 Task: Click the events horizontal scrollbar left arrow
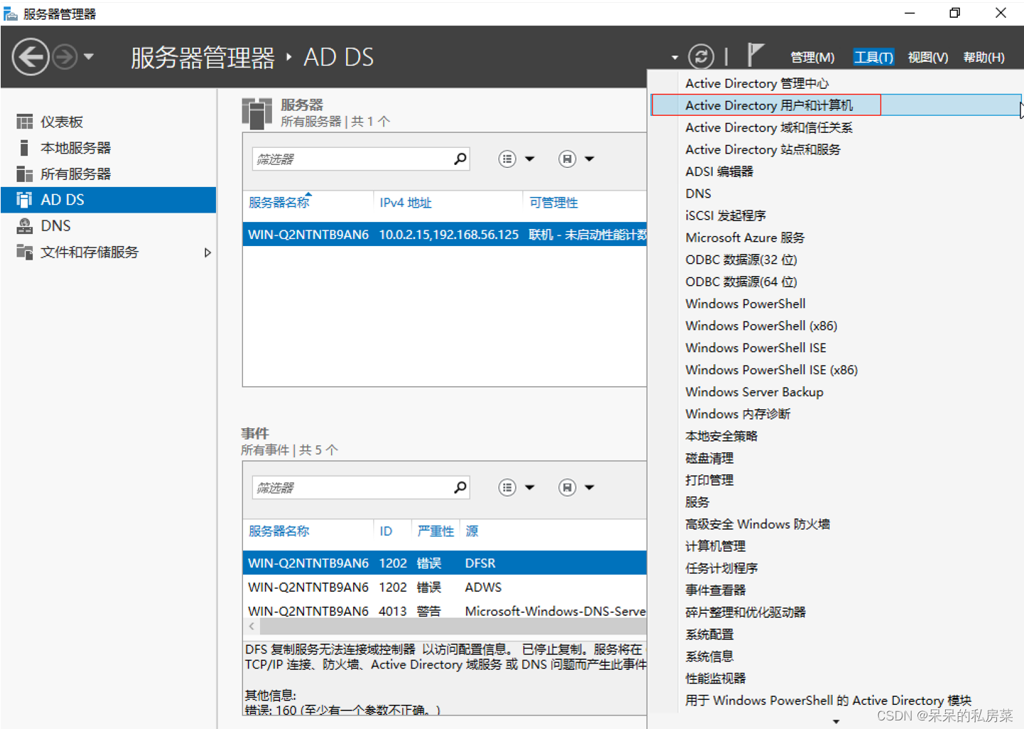[252, 627]
